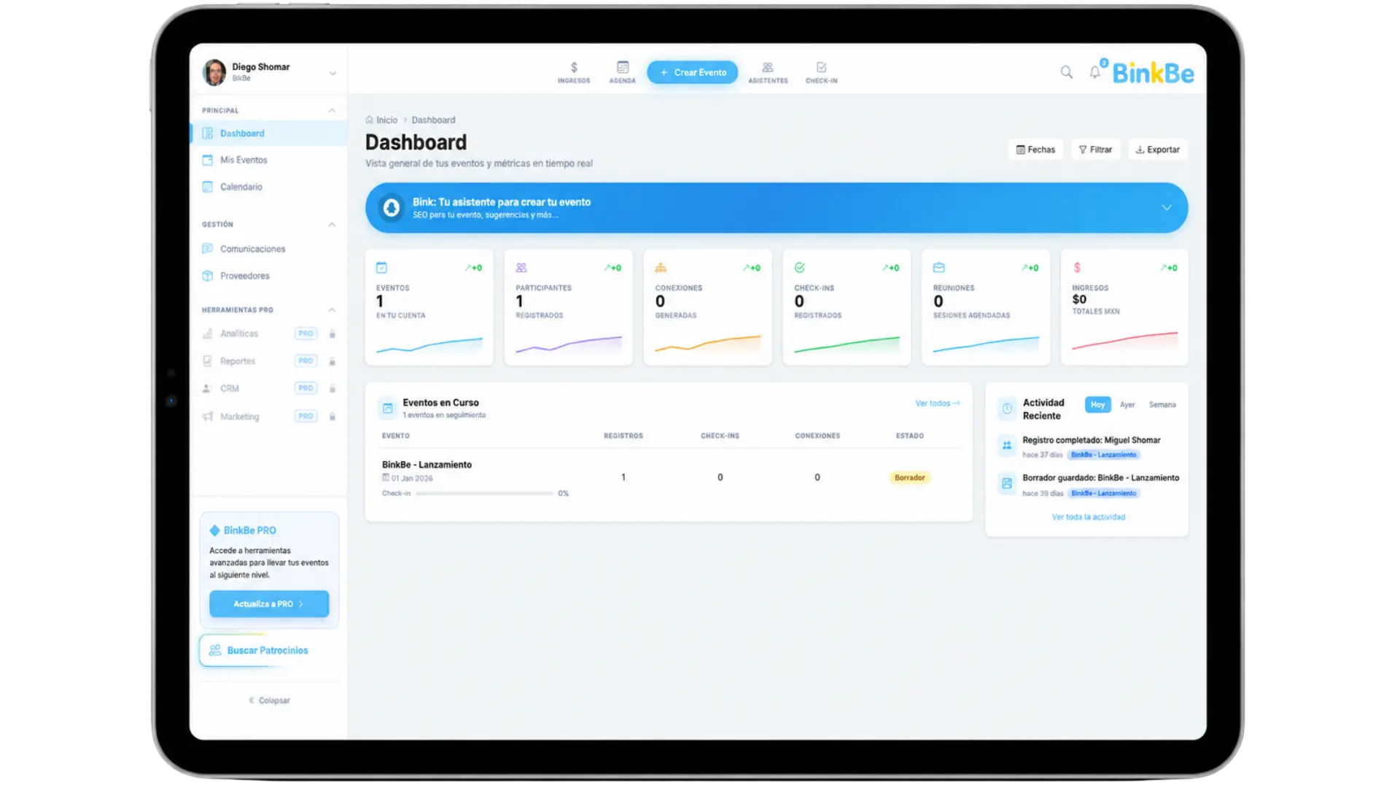Screen dimensions: 1400x788
Task: Open the Ver todos link
Action: (x=938, y=403)
